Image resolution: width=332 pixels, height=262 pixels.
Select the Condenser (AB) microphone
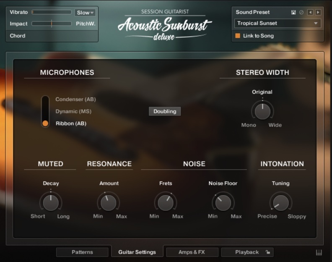click(75, 99)
